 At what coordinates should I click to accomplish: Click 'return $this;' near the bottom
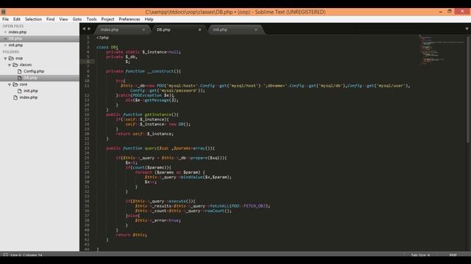point(132,235)
